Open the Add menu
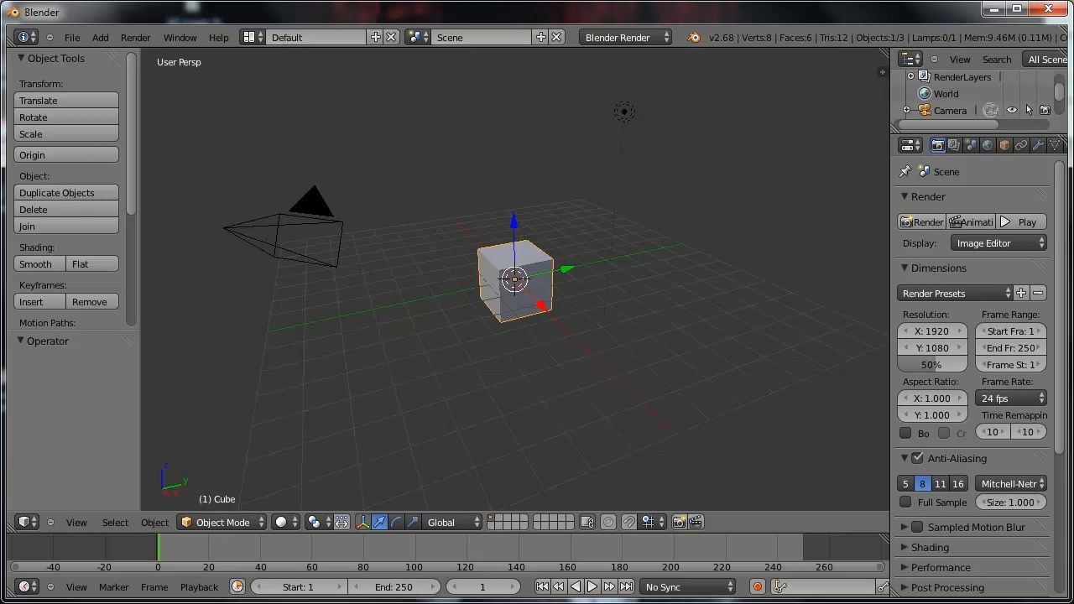 tap(100, 37)
